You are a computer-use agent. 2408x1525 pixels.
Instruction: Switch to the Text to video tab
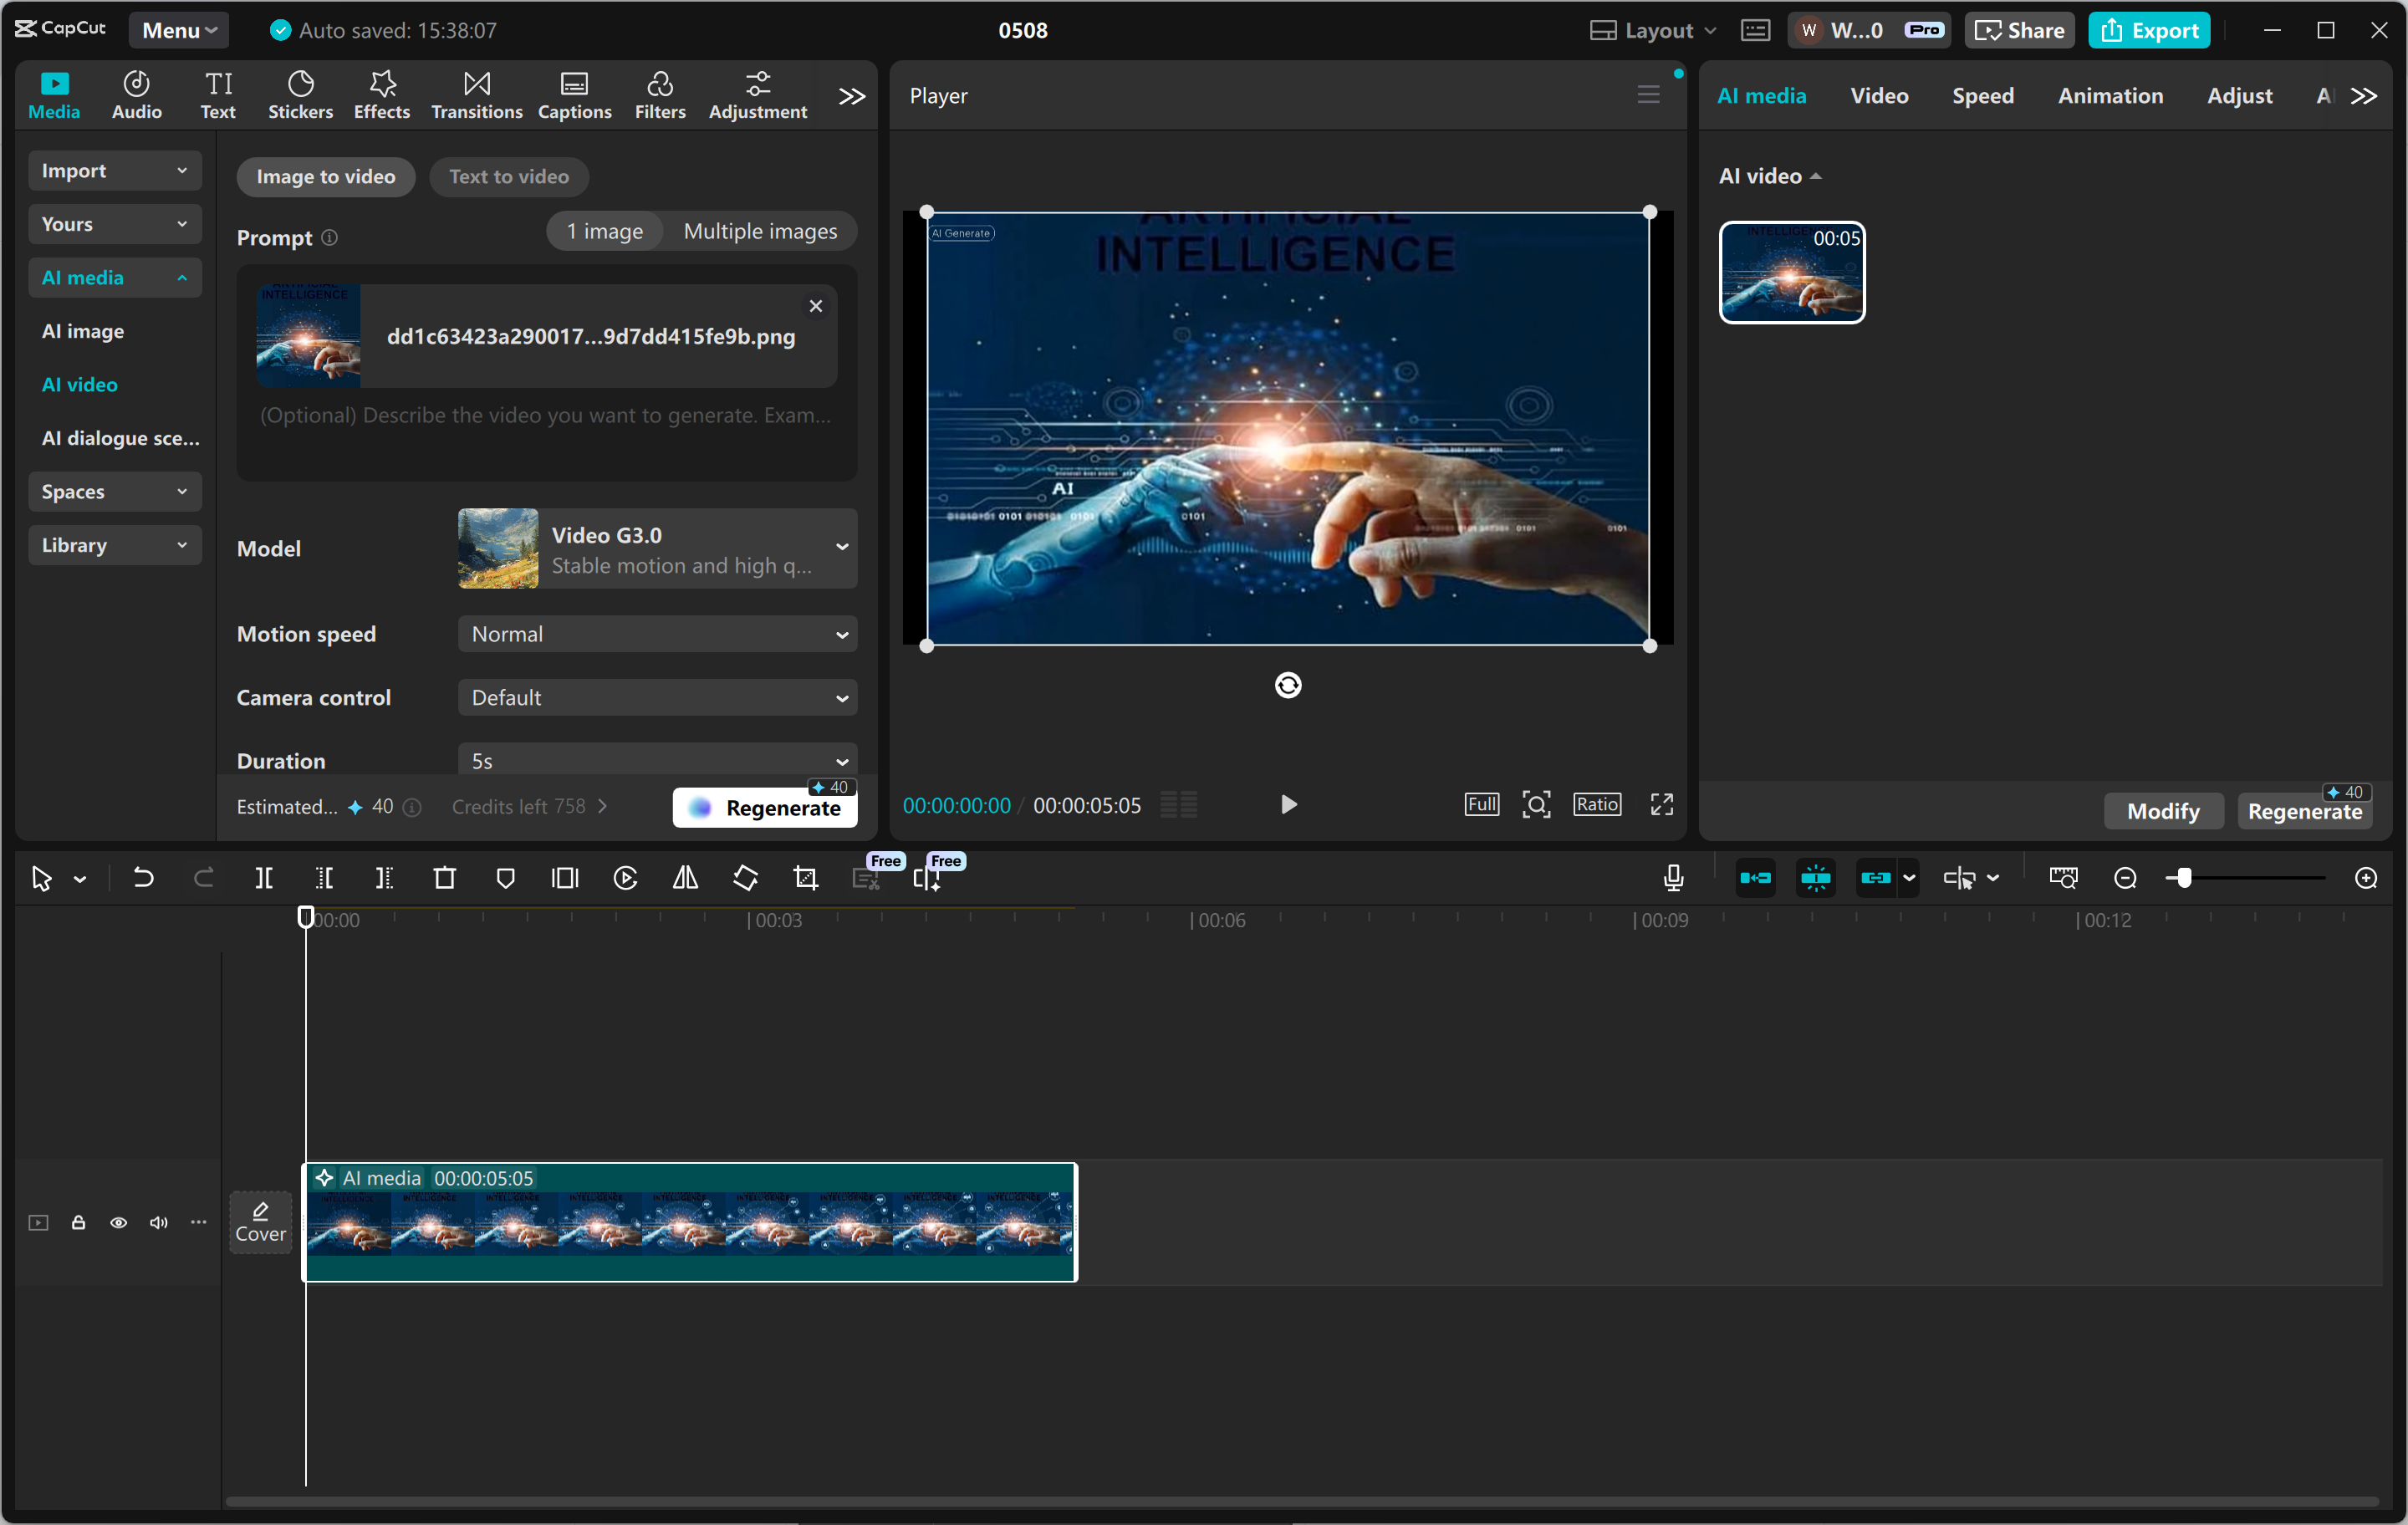click(509, 176)
